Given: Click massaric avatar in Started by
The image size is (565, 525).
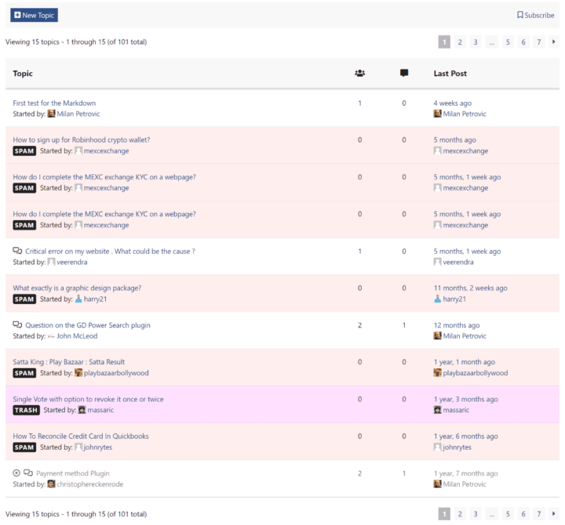Looking at the screenshot, I should click(82, 410).
